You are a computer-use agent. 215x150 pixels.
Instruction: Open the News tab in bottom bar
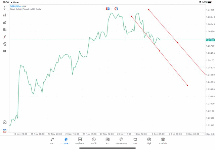click(x=107, y=141)
